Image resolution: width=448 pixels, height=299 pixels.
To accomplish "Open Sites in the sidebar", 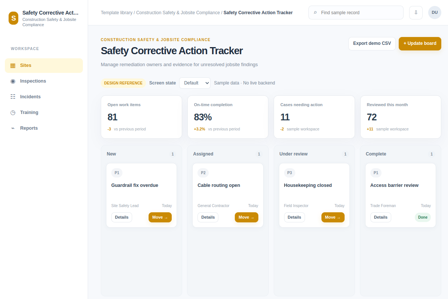I will [x=44, y=65].
